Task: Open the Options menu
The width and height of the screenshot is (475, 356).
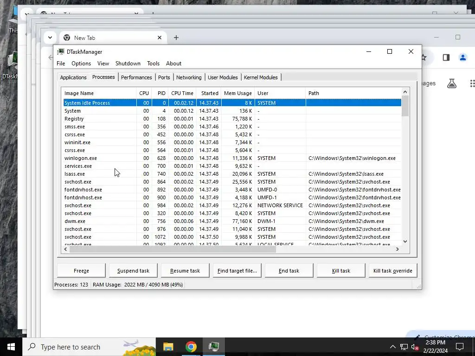Action: (x=81, y=63)
